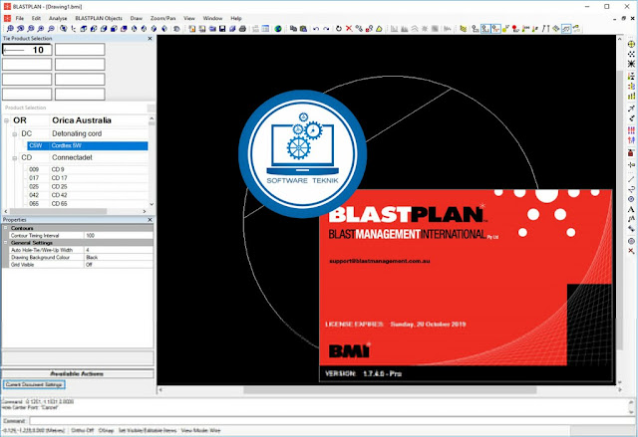Viewport: 638px width, 437px height.
Task: Click the red detonator bottle icon in right toolbar
Action: coord(631,153)
